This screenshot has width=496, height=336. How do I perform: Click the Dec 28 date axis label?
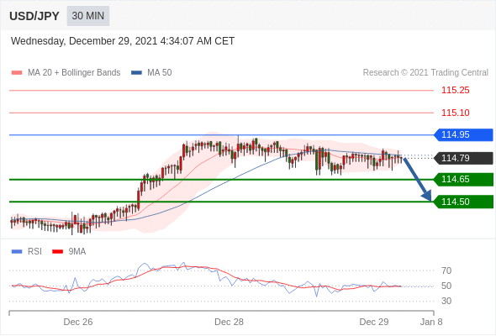click(x=229, y=322)
